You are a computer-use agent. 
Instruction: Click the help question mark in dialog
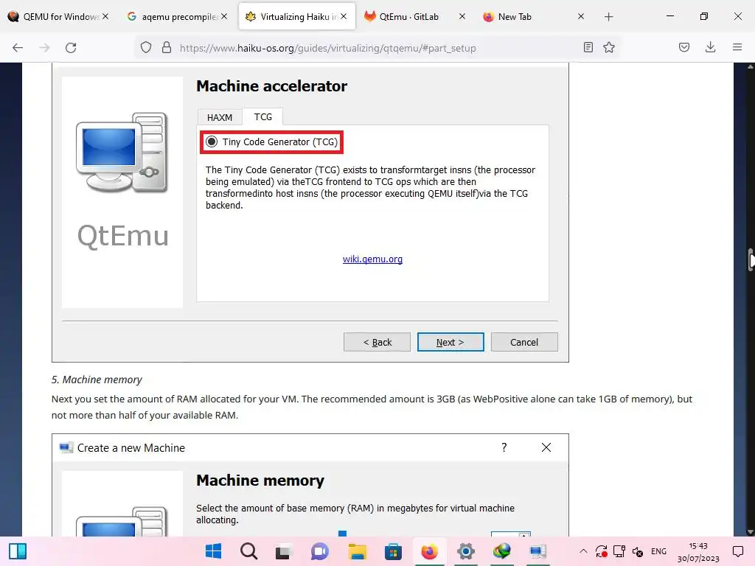[504, 447]
